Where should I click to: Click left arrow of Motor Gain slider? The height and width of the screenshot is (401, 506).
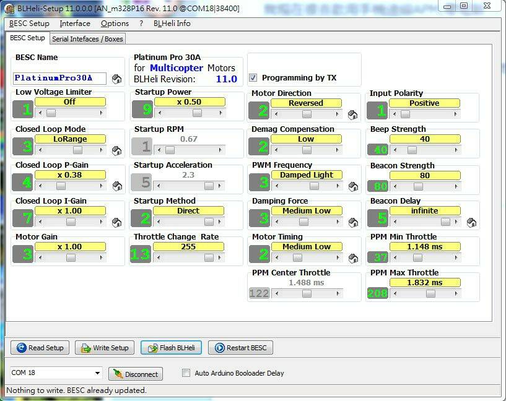pyautogui.click(x=40, y=257)
